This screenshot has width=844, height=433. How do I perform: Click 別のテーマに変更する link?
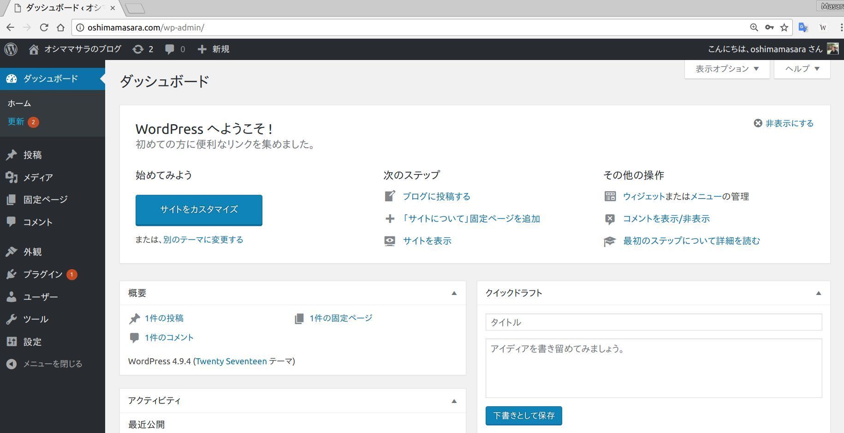tap(203, 240)
